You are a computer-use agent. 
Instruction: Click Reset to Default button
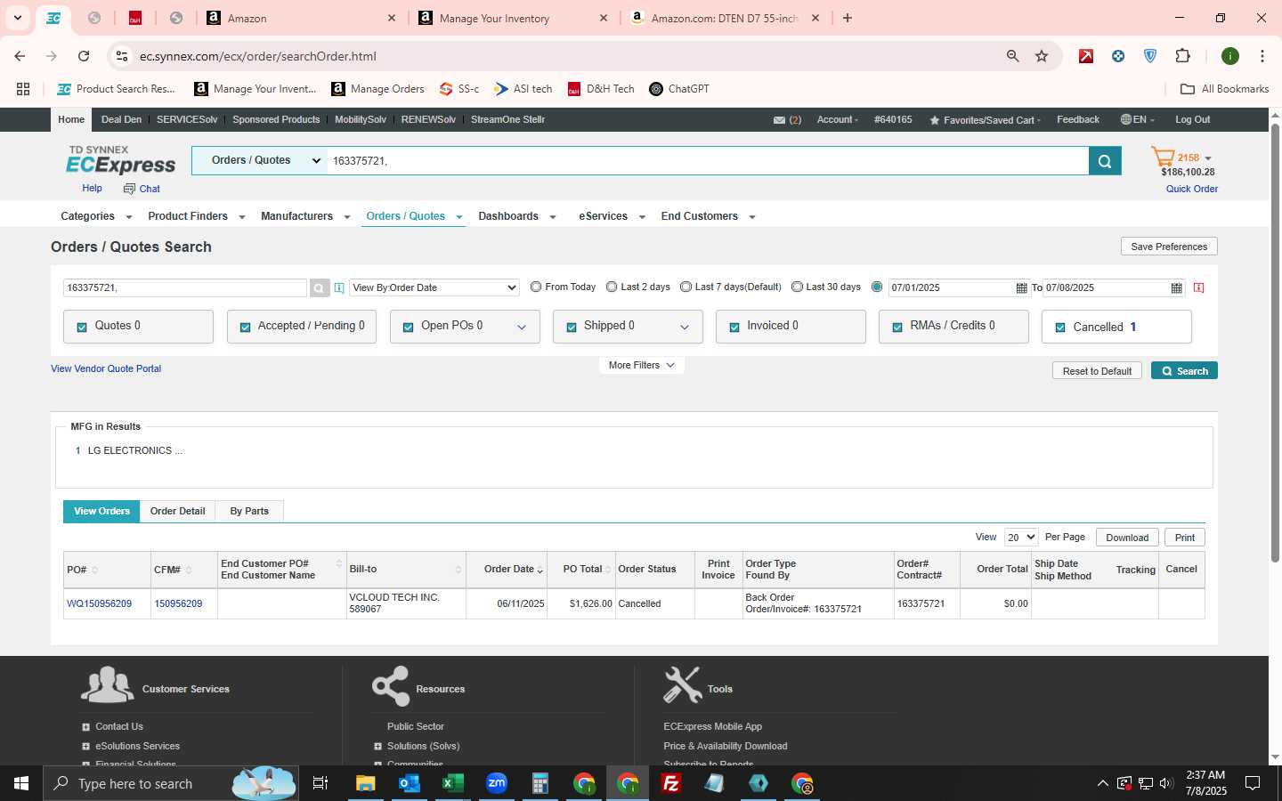pyautogui.click(x=1097, y=371)
